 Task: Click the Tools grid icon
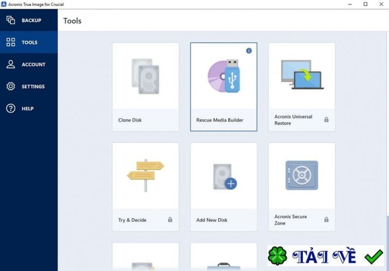(x=11, y=42)
